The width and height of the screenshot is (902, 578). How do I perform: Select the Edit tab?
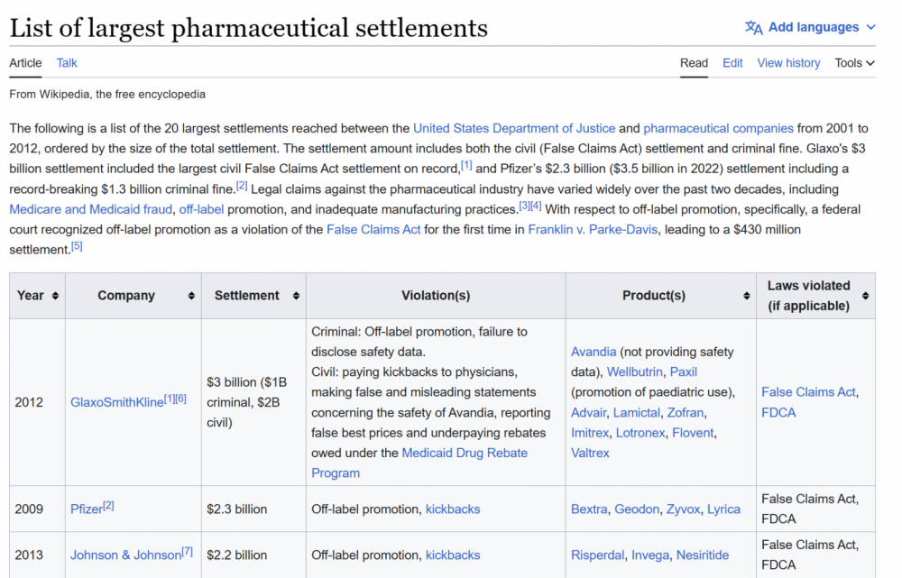pos(732,63)
